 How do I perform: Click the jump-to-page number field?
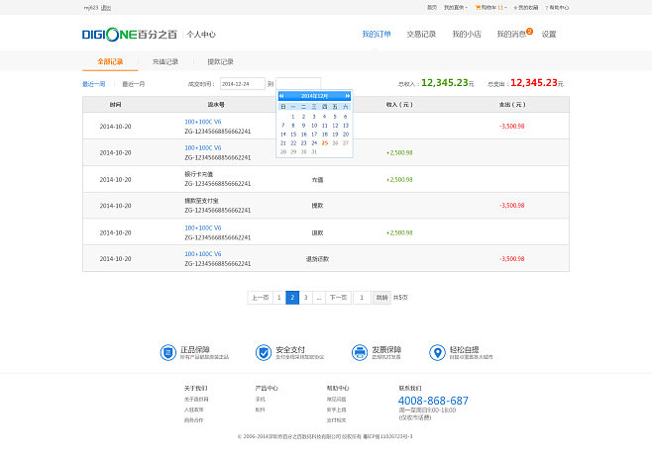coord(362,298)
